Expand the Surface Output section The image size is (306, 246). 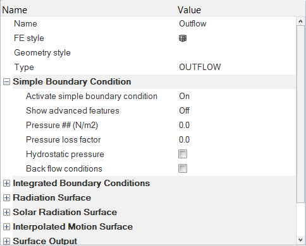tap(6, 241)
